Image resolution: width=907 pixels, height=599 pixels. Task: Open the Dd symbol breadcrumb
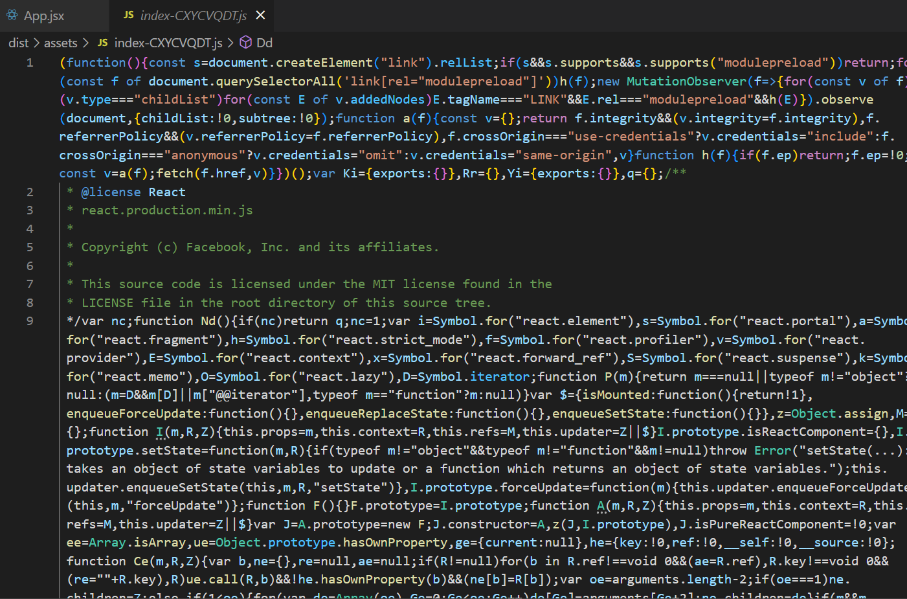click(264, 43)
